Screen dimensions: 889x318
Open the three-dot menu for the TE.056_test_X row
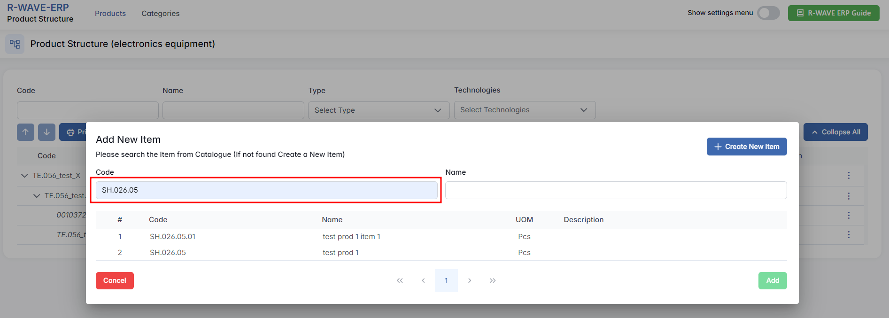848,175
